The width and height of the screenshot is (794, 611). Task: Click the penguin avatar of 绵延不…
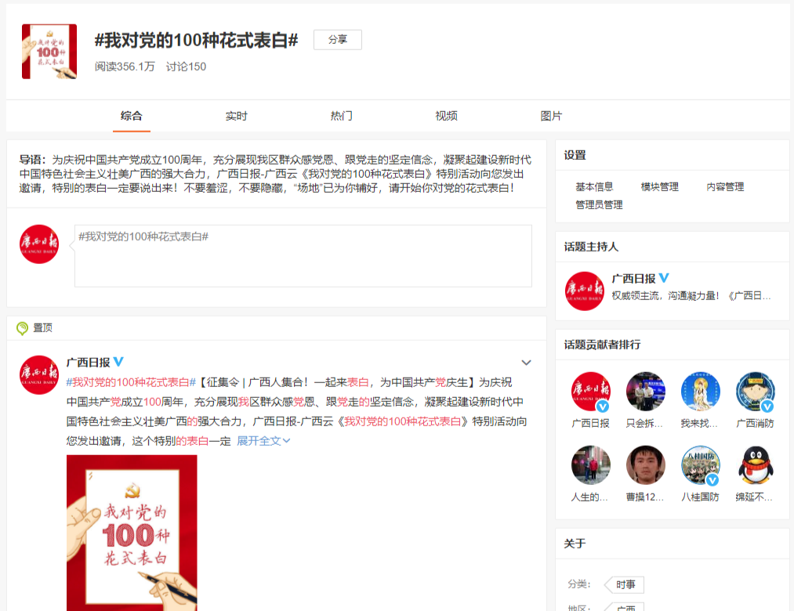point(756,465)
